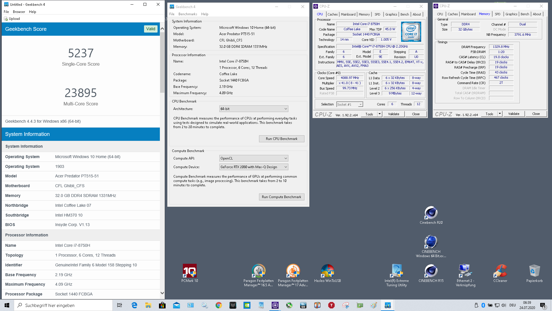Click the Bluetooth tray icon
552x311 pixels.
[483, 305]
